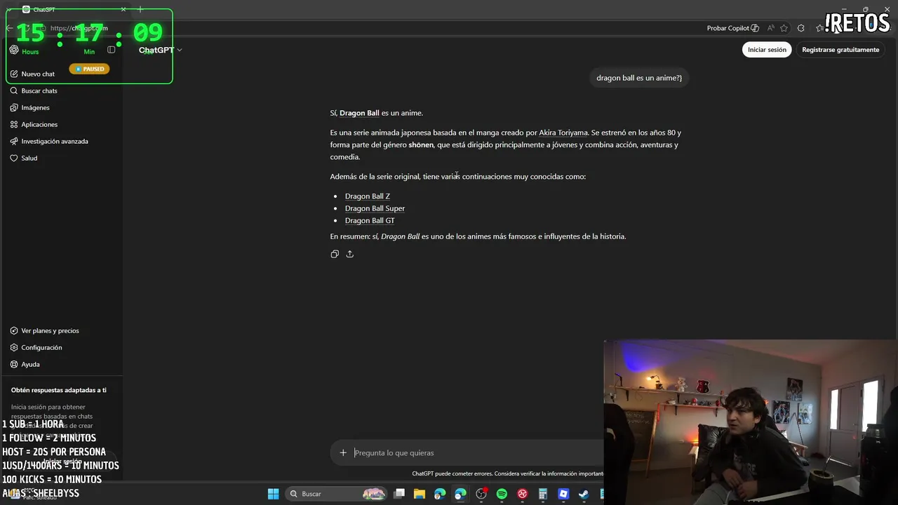Open the Dragon Ball Super link

[x=375, y=208]
